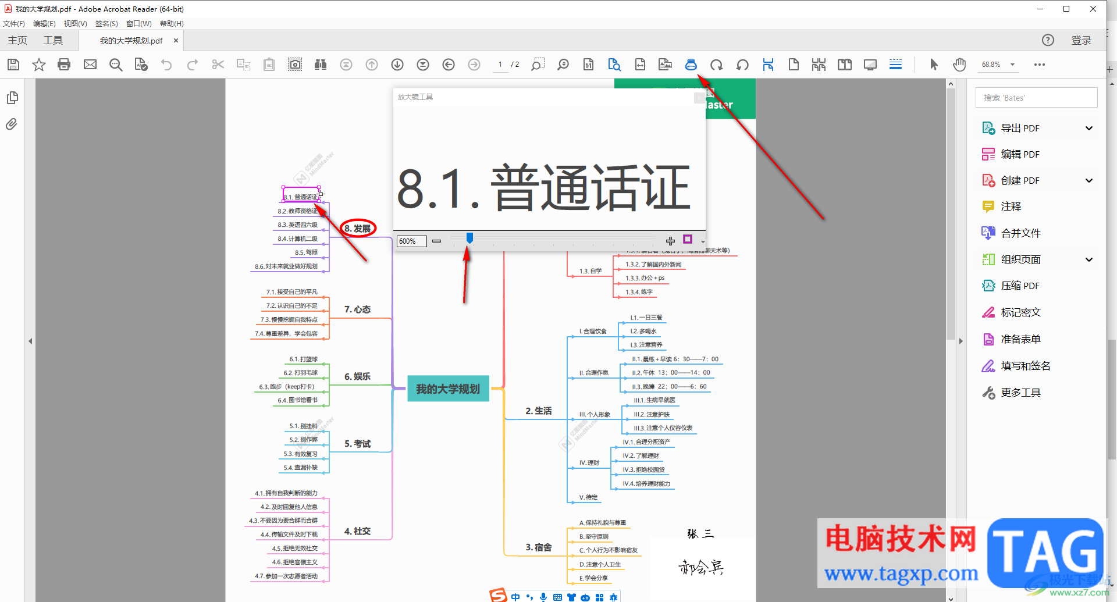Open the 标记密文 redact tool
This screenshot has height=602, width=1117.
tap(1011, 312)
